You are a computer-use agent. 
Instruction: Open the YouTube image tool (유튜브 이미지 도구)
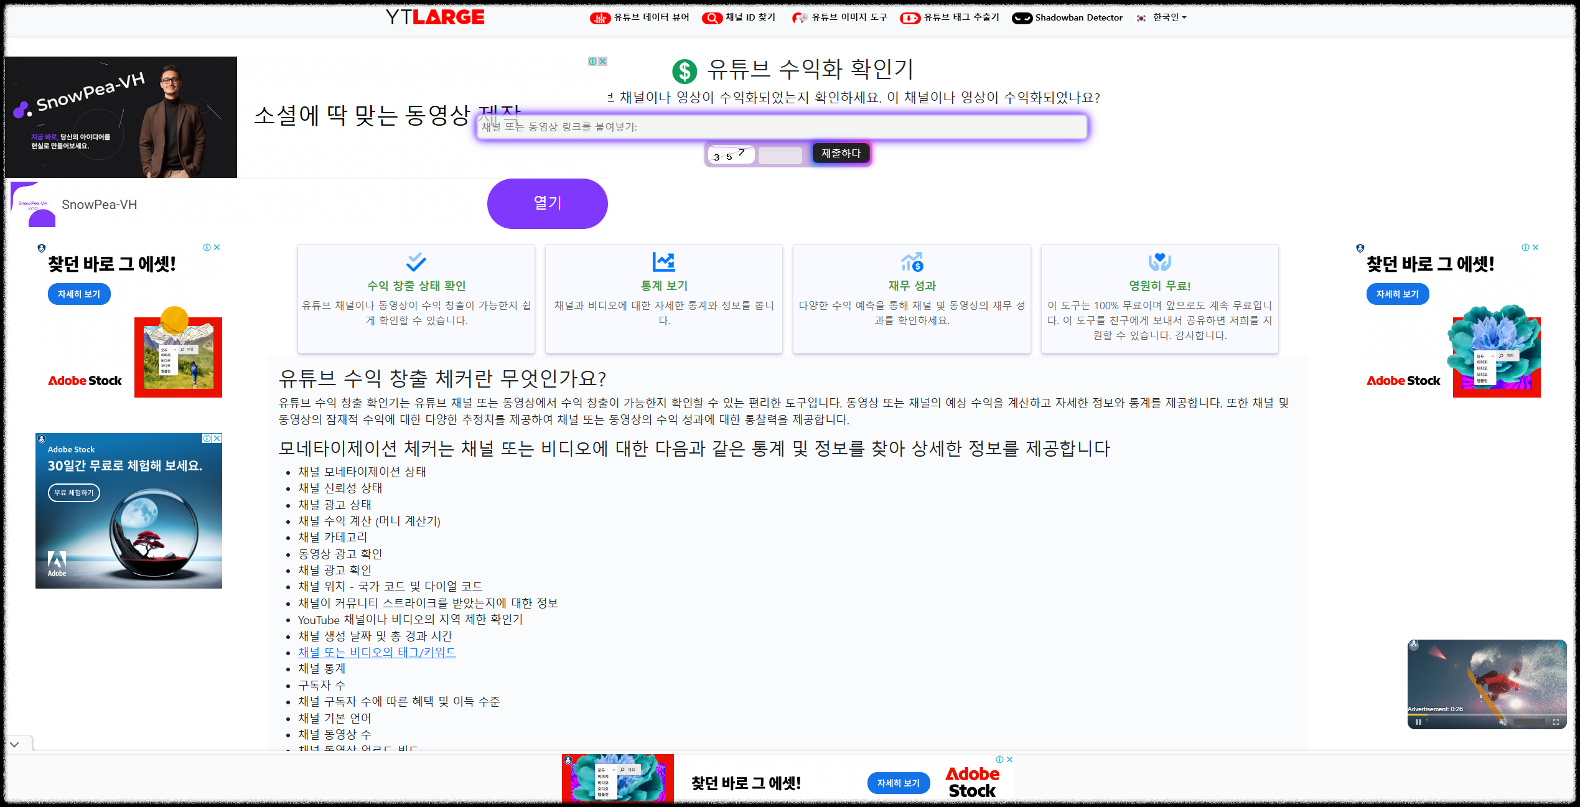(840, 17)
